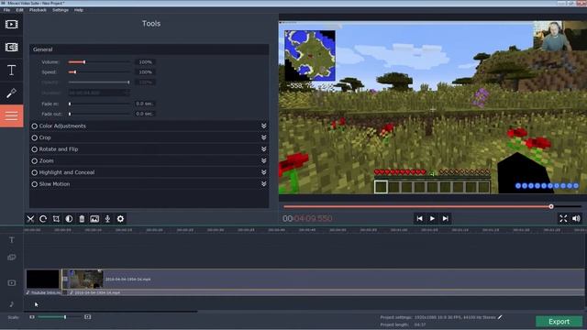Image resolution: width=587 pixels, height=330 pixels.
Task: Adjust the Speed slider
Action: [x=100, y=72]
